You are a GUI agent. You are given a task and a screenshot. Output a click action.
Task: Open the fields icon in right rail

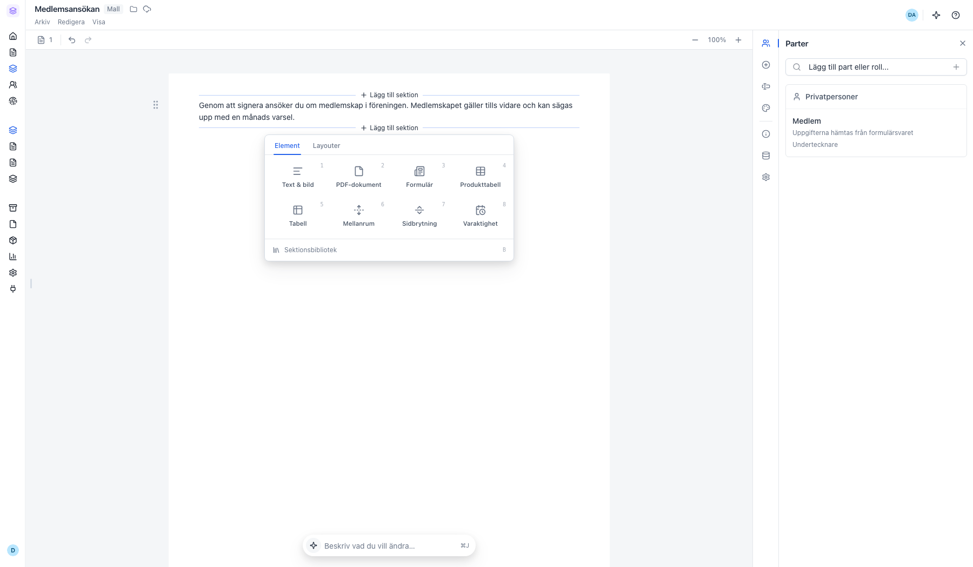766,86
